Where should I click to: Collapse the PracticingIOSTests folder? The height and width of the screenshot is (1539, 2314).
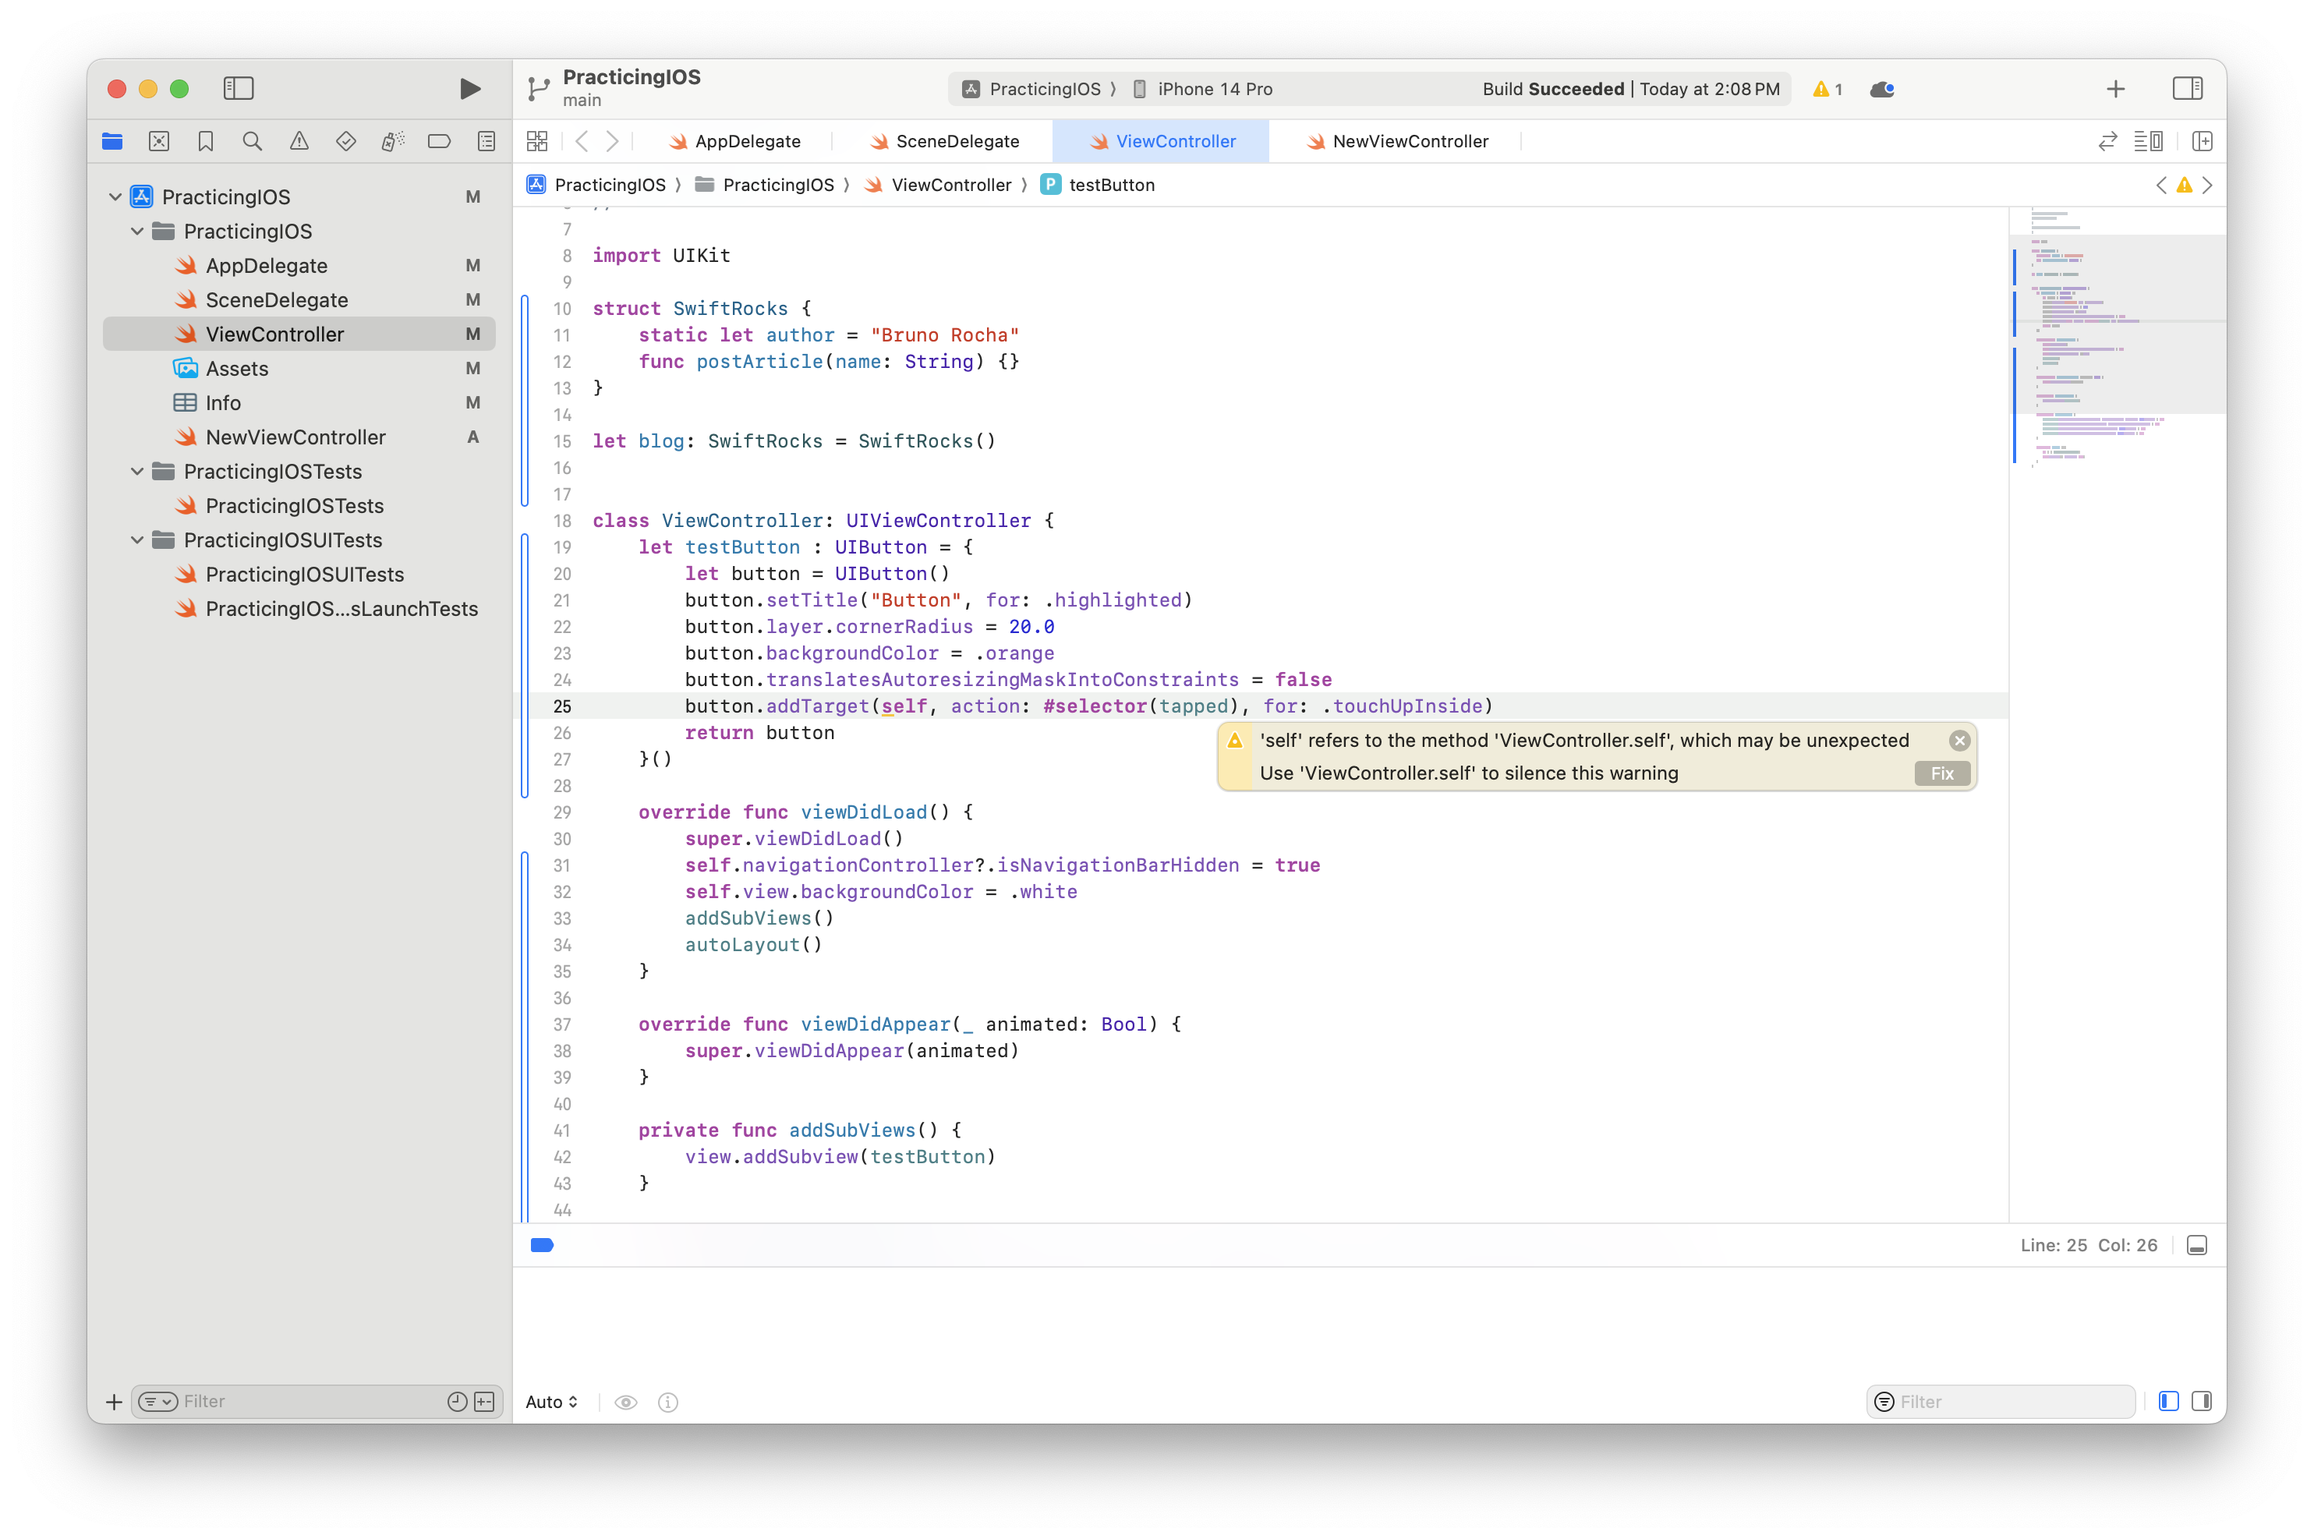137,471
